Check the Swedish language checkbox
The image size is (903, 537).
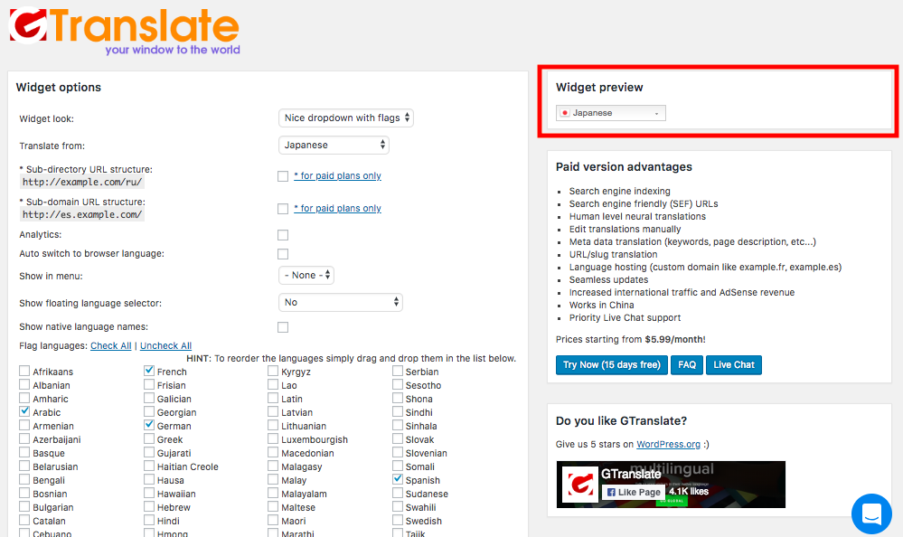[x=398, y=520]
